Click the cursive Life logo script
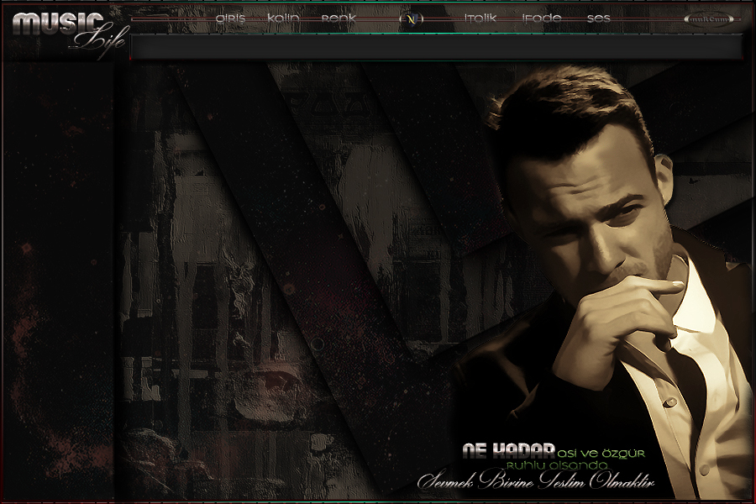Image resolution: width=756 pixels, height=504 pixels. [x=99, y=40]
